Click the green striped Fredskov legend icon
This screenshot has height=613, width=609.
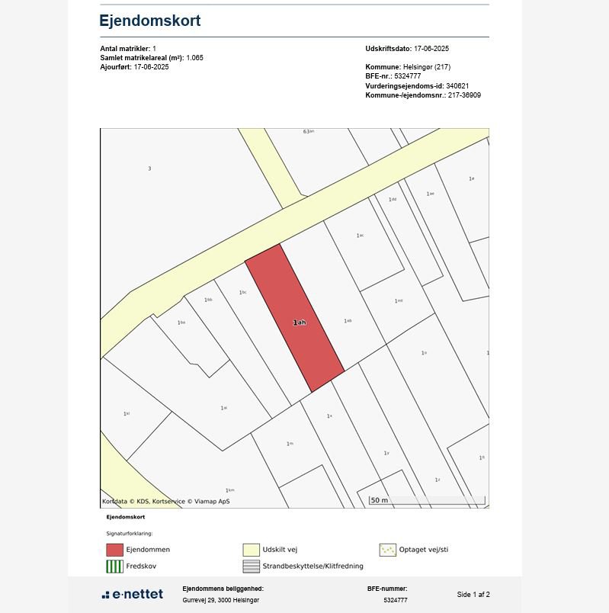pyautogui.click(x=114, y=566)
